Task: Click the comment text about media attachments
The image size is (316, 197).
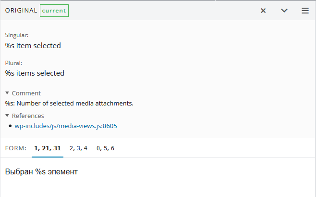Action: [x=69, y=103]
